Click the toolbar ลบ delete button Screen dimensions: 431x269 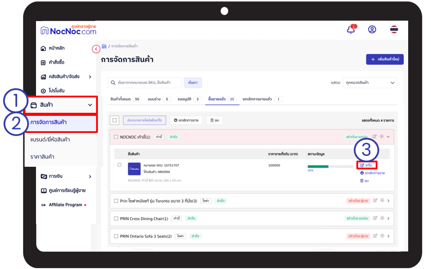click(215, 120)
